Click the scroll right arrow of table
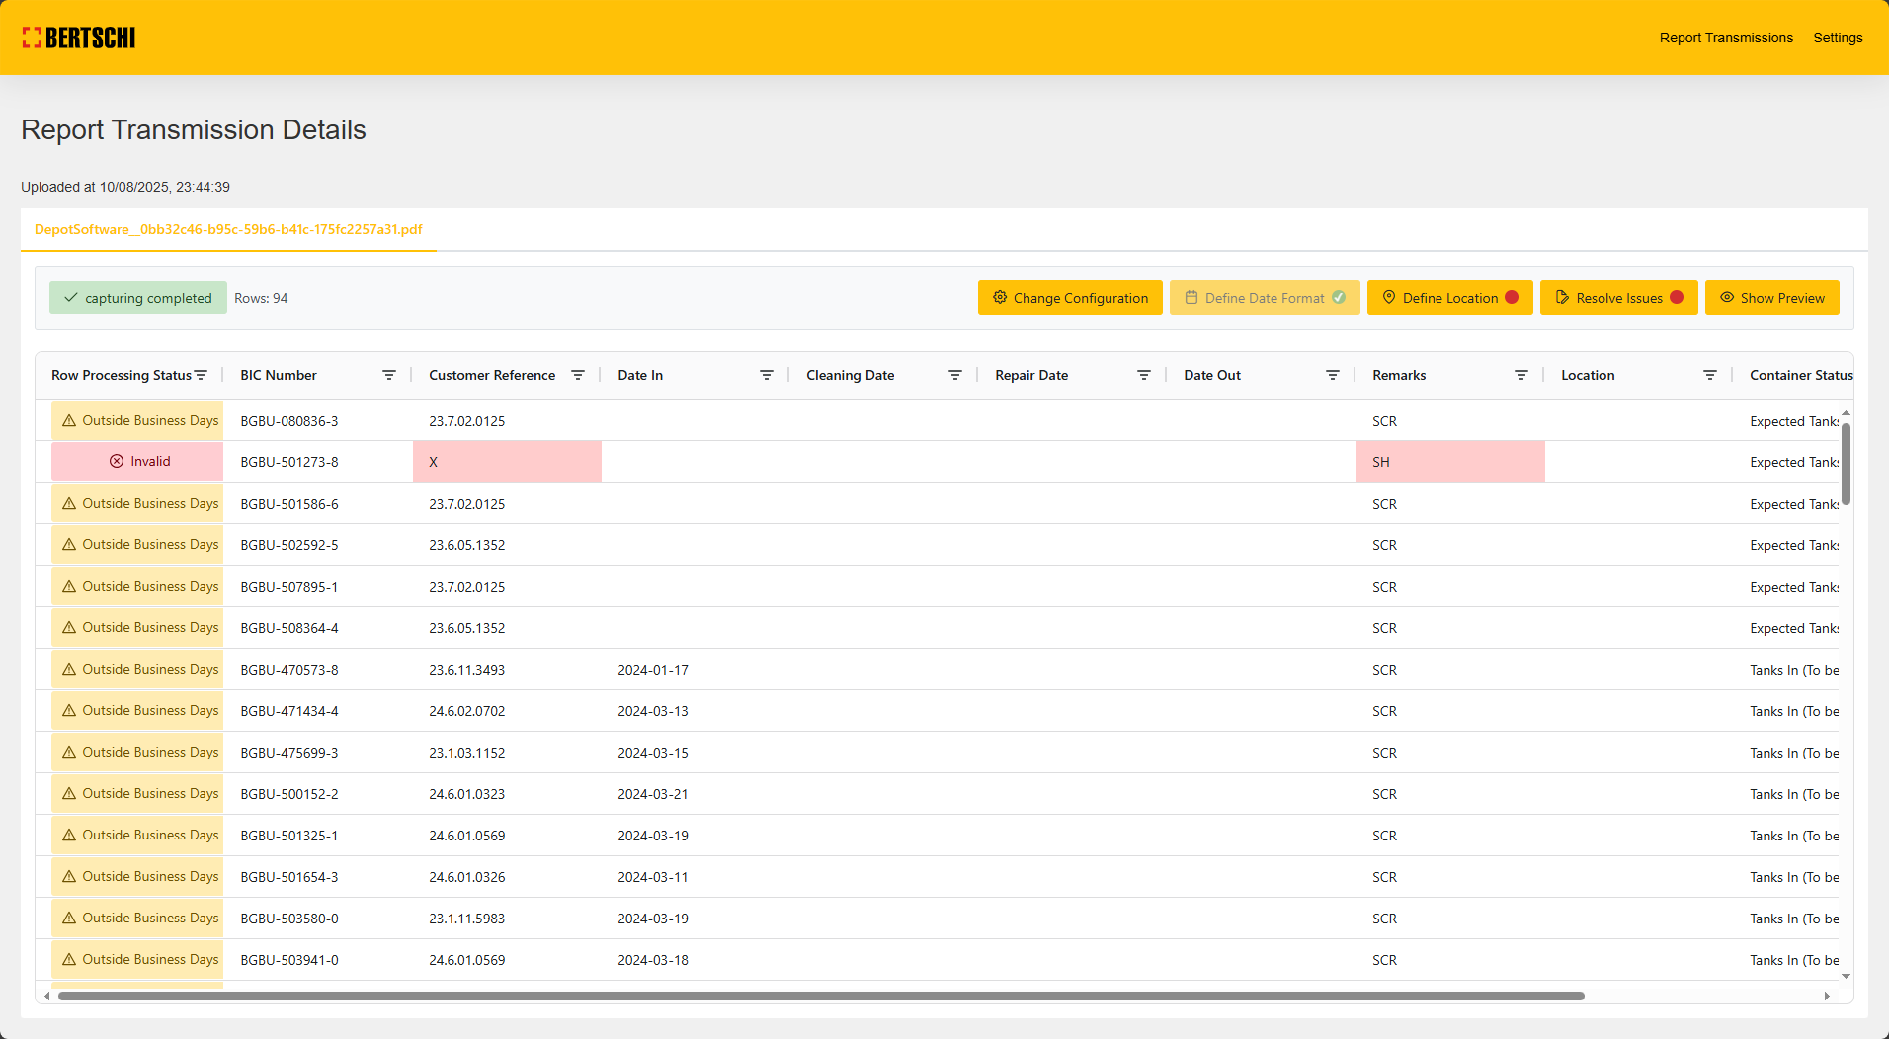Viewport: 1889px width, 1039px height. (1827, 996)
